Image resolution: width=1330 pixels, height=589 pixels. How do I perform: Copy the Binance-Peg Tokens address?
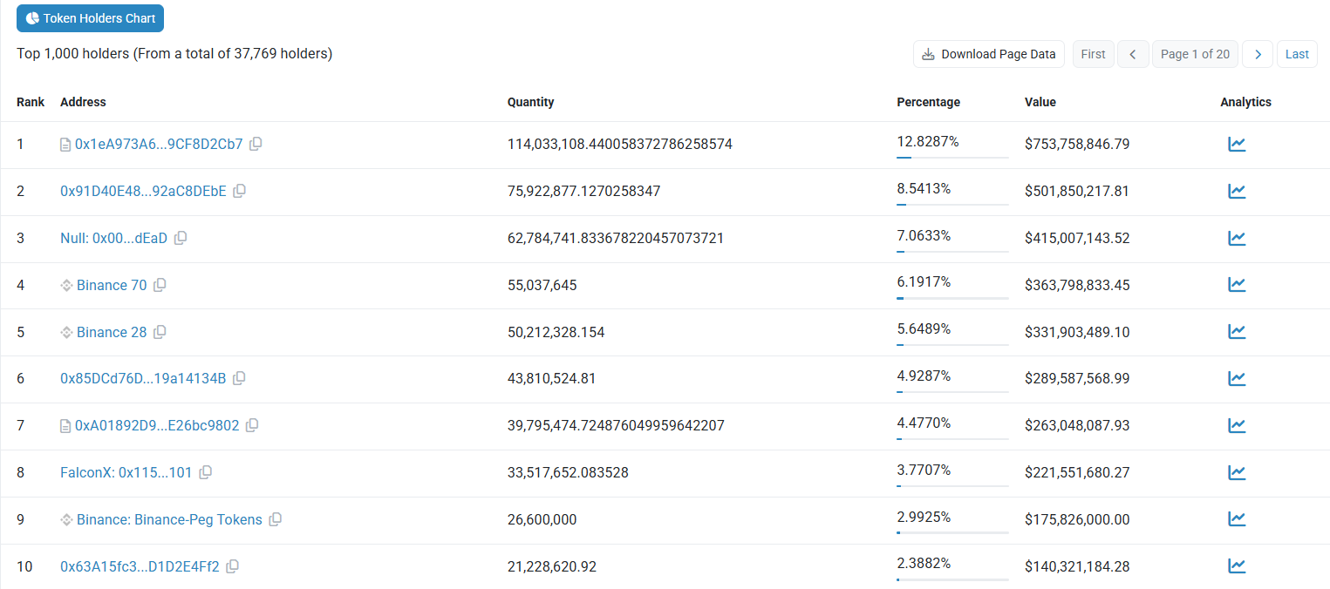pos(275,520)
